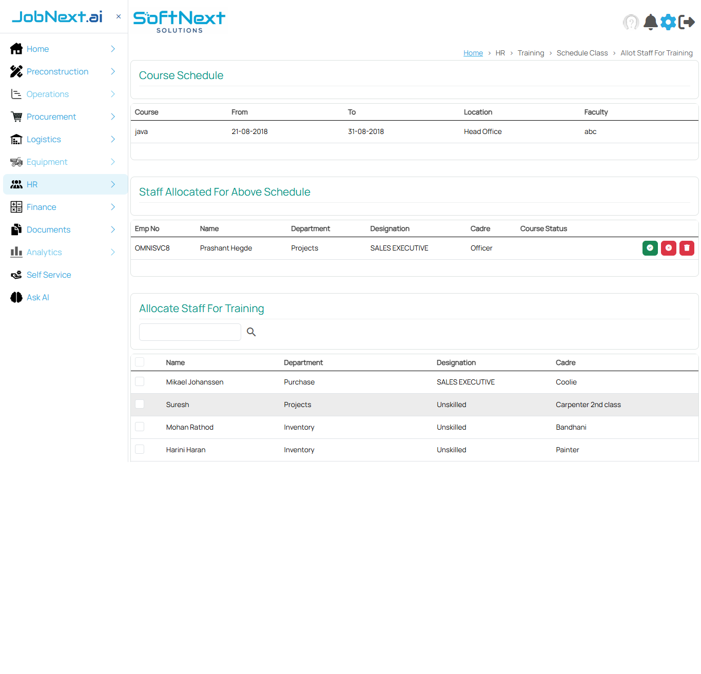
Task: Click the staff search magnifier icon
Action: click(x=251, y=332)
